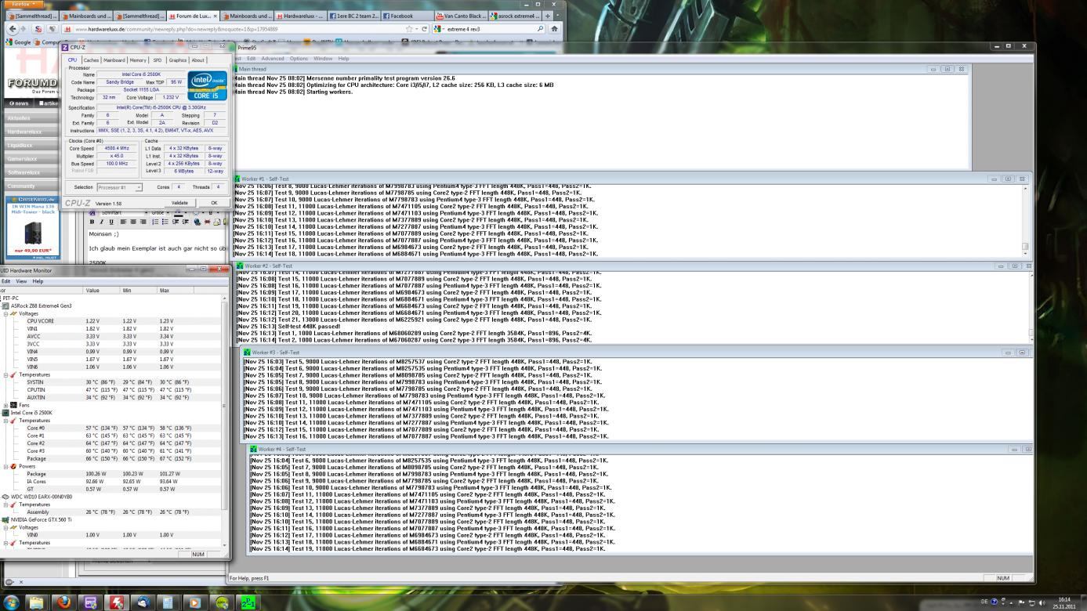Click the Firefox reload button

pos(424,29)
